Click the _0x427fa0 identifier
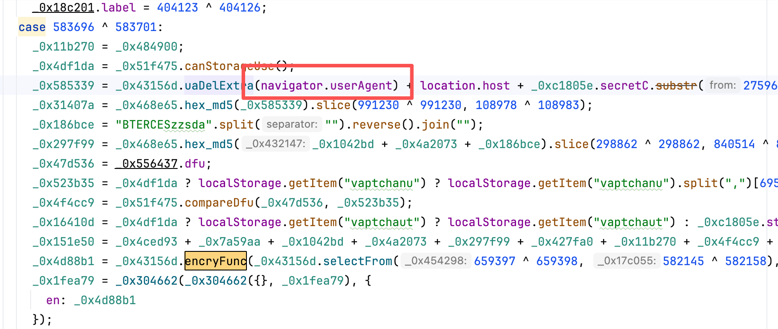Viewport: 778px width, 329px height. pos(562,242)
